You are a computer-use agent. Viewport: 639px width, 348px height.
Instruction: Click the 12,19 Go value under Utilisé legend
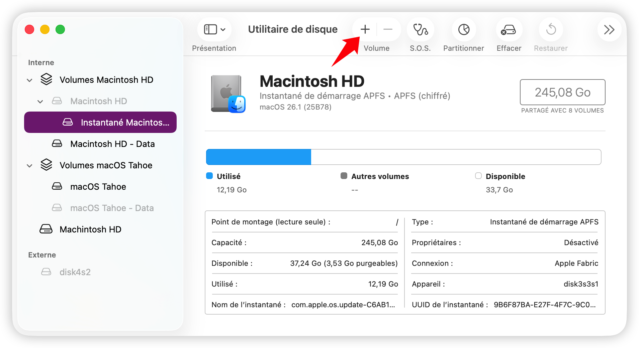pos(232,190)
